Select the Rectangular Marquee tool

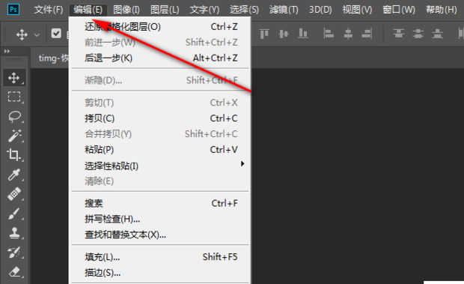click(x=14, y=97)
